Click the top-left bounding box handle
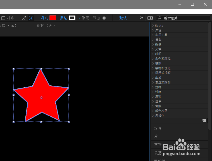The width and height of the screenshot is (212, 161). coord(13,69)
